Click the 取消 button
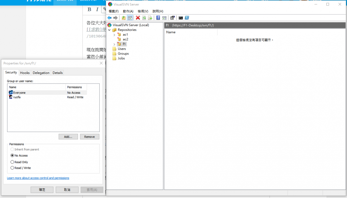The height and width of the screenshot is (198, 347). click(x=67, y=190)
